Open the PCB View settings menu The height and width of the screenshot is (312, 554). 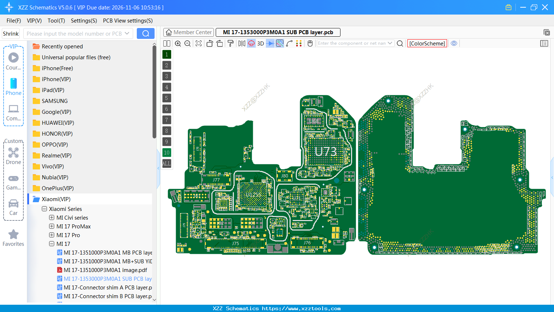tap(128, 21)
